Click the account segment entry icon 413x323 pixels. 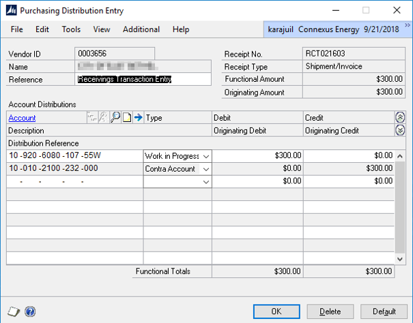pos(92,118)
